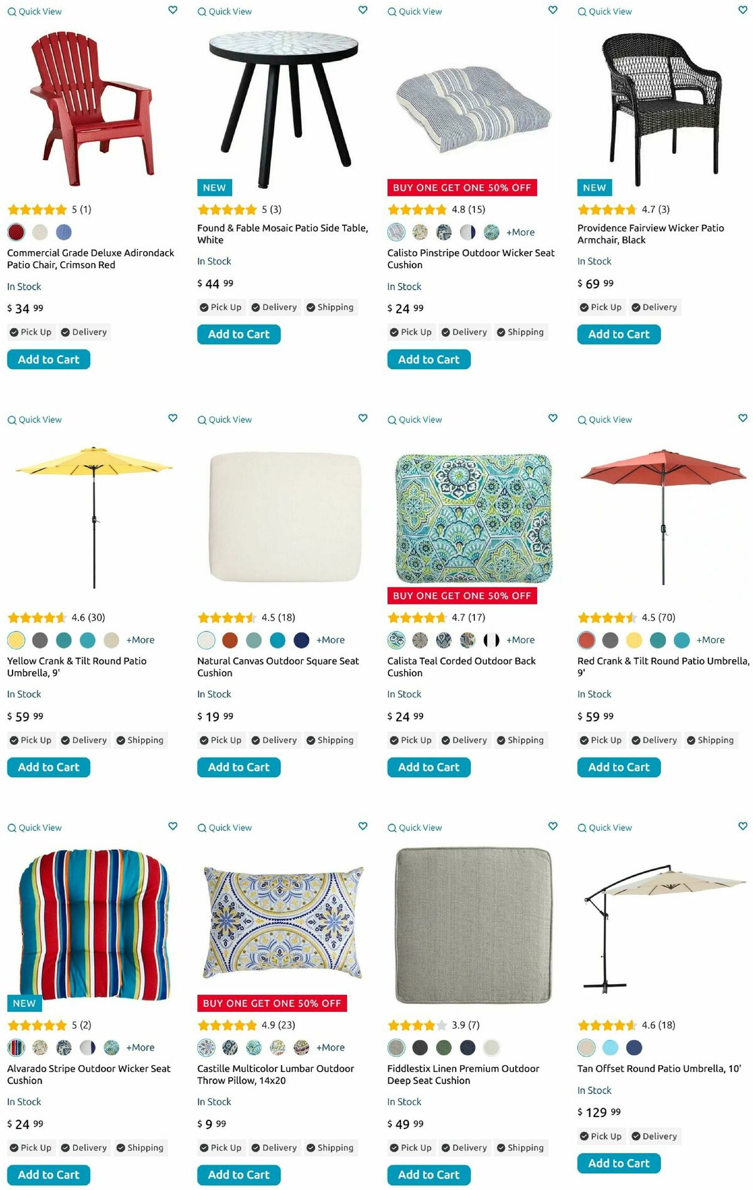Expand +More colors for Alvarado Stripe Cushion
The height and width of the screenshot is (1190, 753).
[x=140, y=1048]
